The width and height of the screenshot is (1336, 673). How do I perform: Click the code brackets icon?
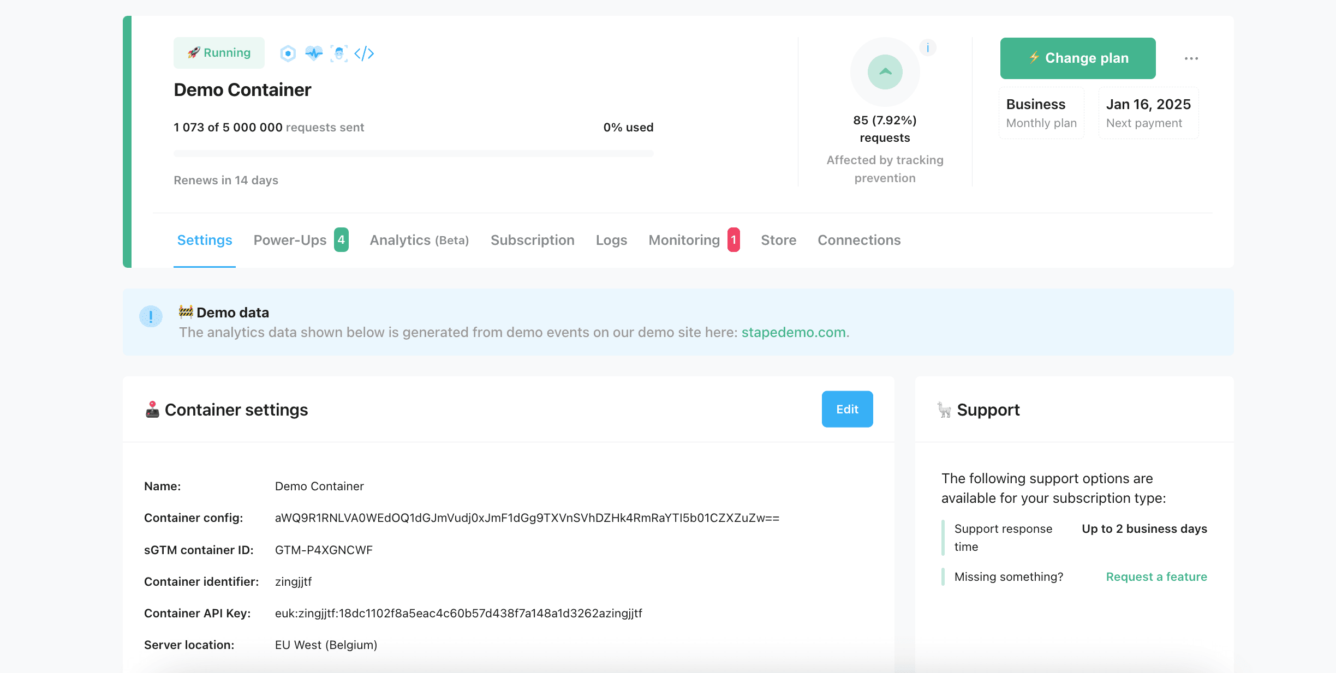click(364, 53)
